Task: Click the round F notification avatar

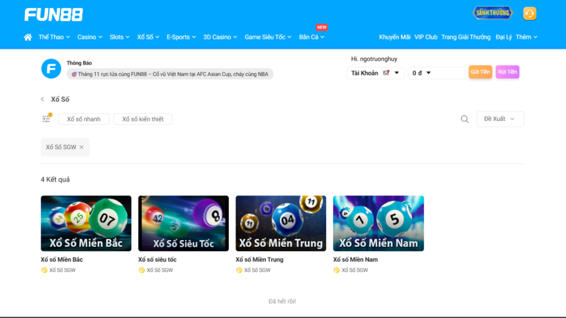Action: [x=51, y=68]
